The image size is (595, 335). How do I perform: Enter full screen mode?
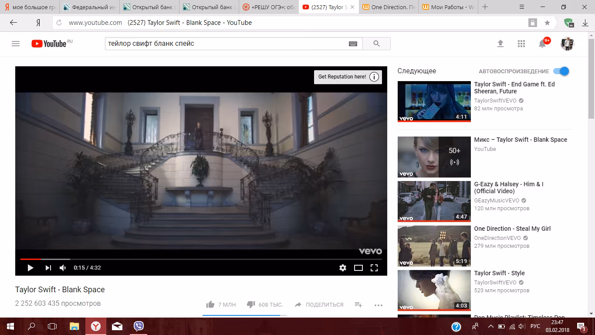374,268
